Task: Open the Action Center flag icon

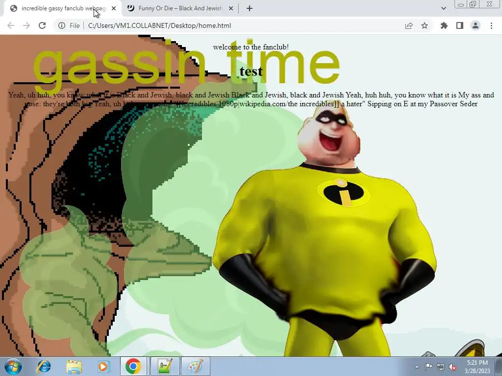Action: pyautogui.click(x=428, y=367)
